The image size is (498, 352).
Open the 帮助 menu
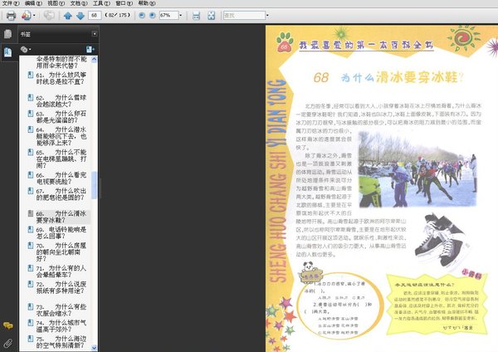[x=147, y=3]
